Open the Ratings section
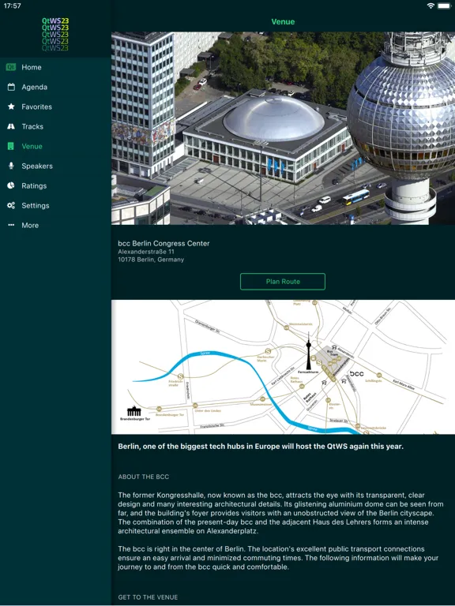The height and width of the screenshot is (606, 455). (x=56, y=185)
